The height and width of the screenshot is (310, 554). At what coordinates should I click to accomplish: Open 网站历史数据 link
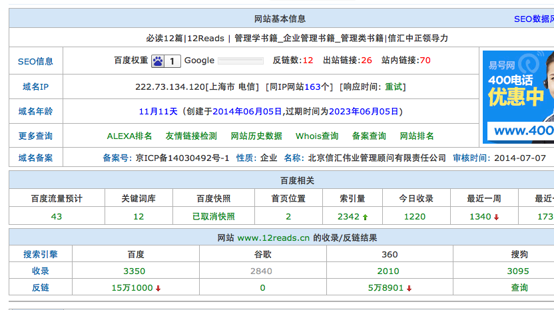[256, 136]
